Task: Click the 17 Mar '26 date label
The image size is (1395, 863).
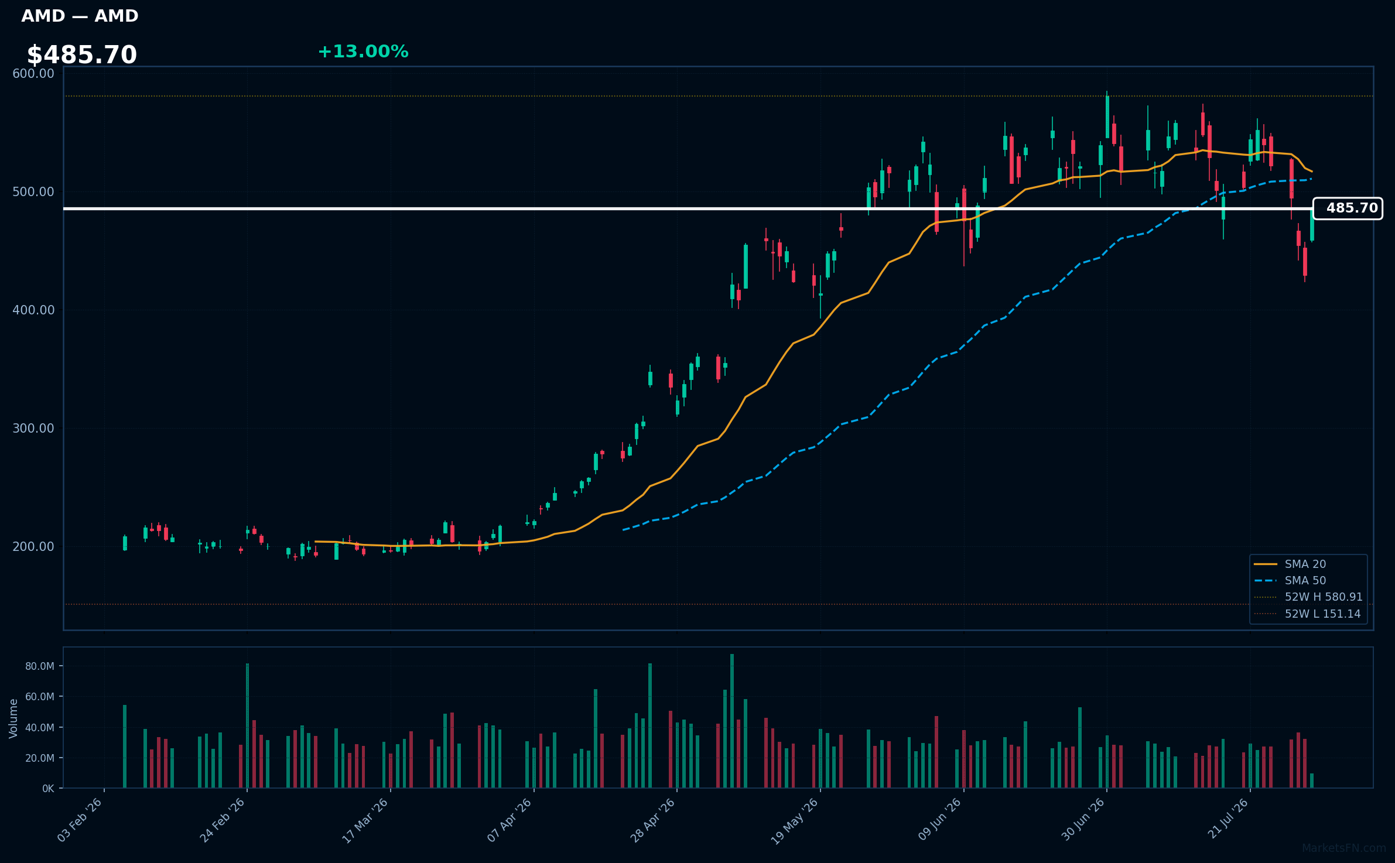Action: pyautogui.click(x=366, y=820)
